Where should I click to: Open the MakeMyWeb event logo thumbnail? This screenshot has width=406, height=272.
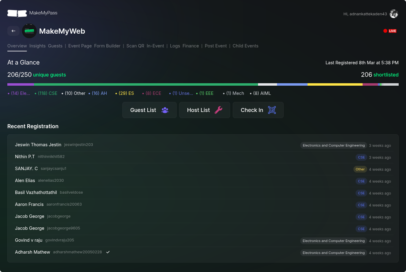(x=29, y=31)
